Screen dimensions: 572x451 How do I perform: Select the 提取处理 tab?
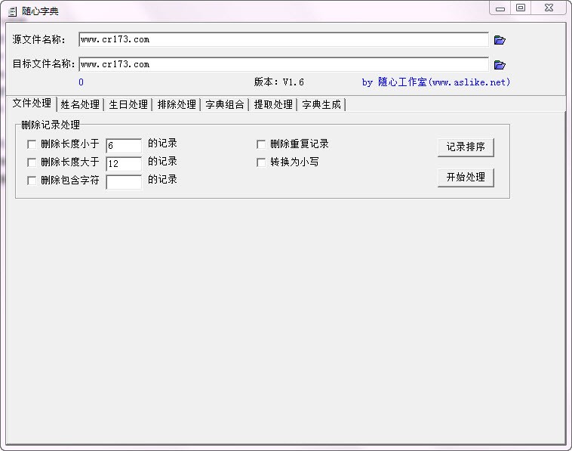click(273, 104)
